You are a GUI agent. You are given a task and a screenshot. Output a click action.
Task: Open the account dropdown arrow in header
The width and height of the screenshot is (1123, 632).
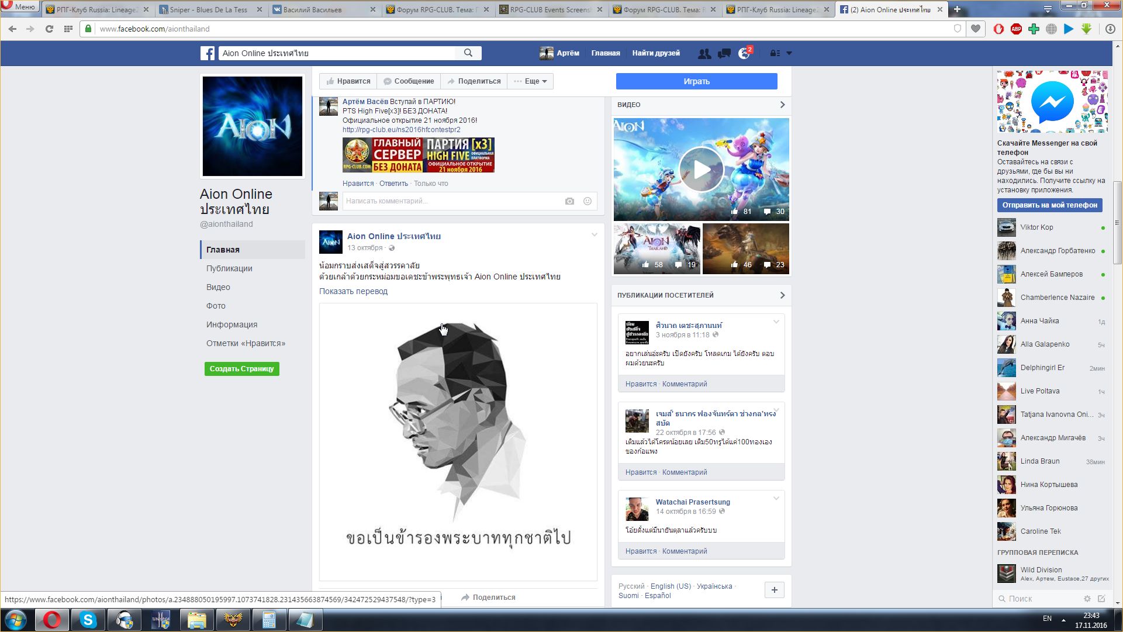coord(789,53)
